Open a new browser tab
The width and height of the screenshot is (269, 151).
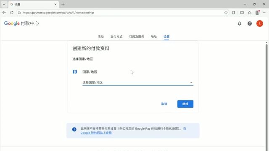pos(63,4)
